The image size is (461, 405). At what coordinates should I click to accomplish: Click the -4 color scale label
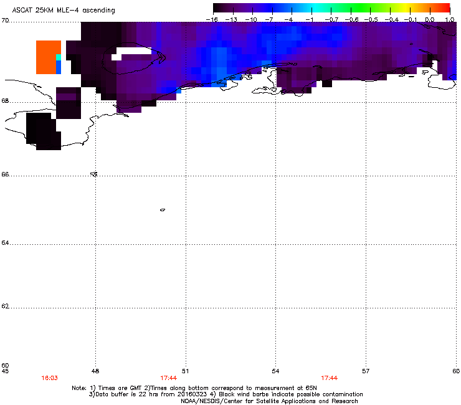(288, 20)
